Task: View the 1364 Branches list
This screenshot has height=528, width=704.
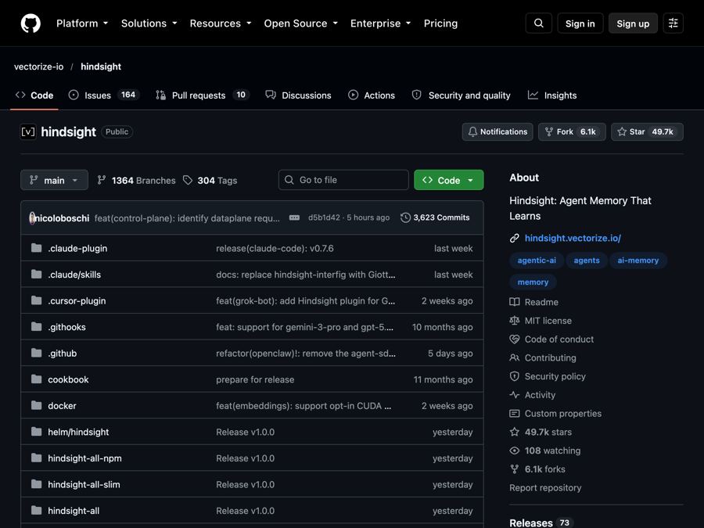Action: click(x=136, y=181)
